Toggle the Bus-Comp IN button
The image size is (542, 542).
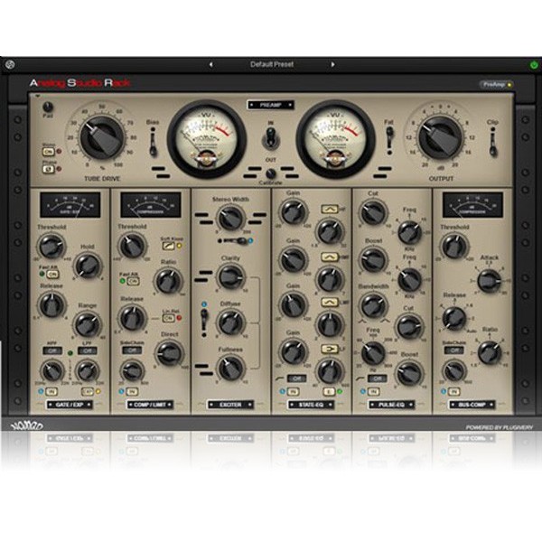pos(454,392)
